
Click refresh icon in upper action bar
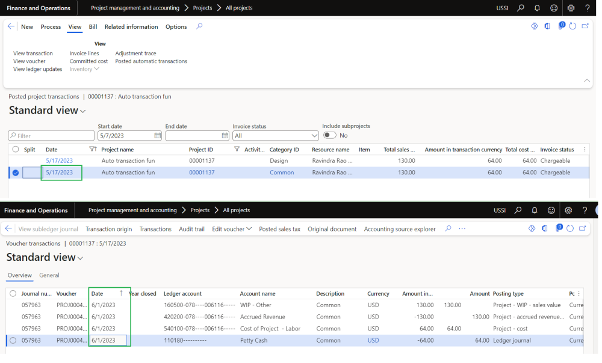(x=573, y=26)
